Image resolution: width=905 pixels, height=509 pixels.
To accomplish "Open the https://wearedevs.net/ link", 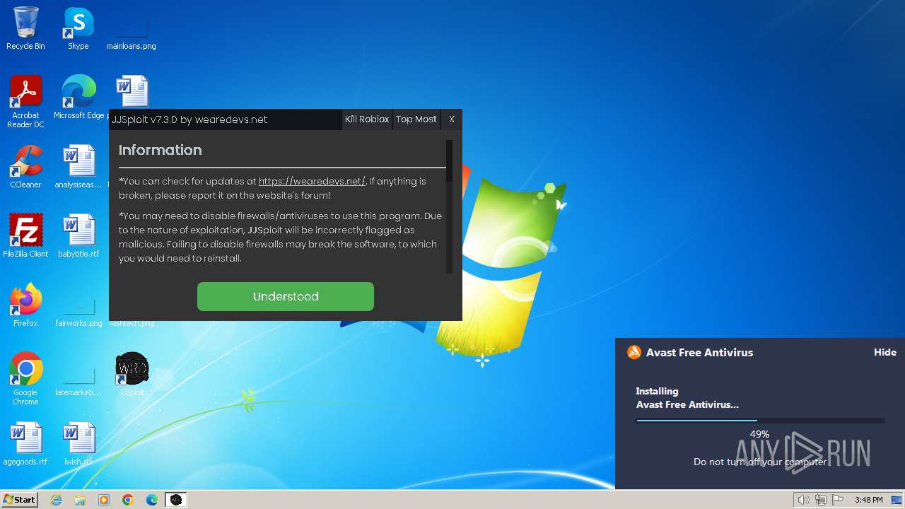I will tap(312, 182).
